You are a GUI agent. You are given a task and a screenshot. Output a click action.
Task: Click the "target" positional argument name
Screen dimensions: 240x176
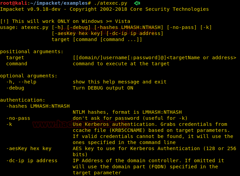click(x=15, y=58)
